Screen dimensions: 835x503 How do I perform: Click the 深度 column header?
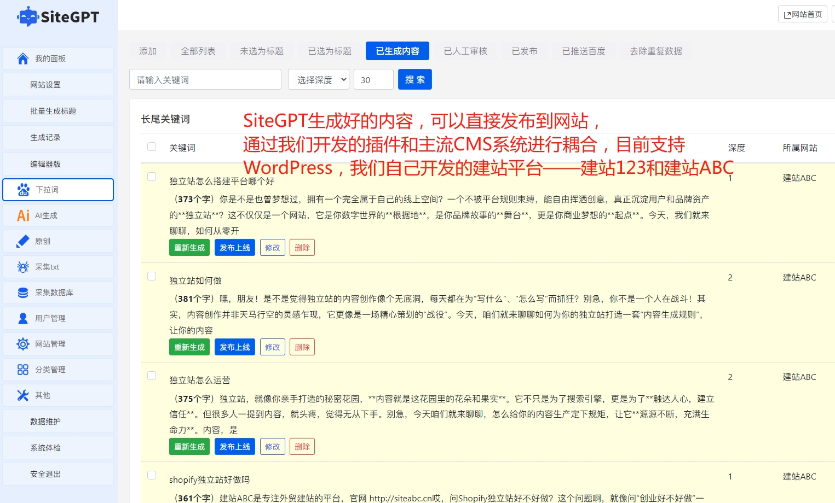pos(736,148)
